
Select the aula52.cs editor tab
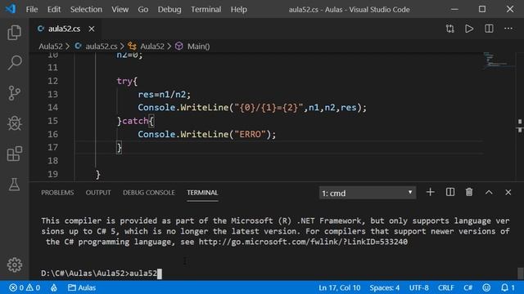point(65,29)
